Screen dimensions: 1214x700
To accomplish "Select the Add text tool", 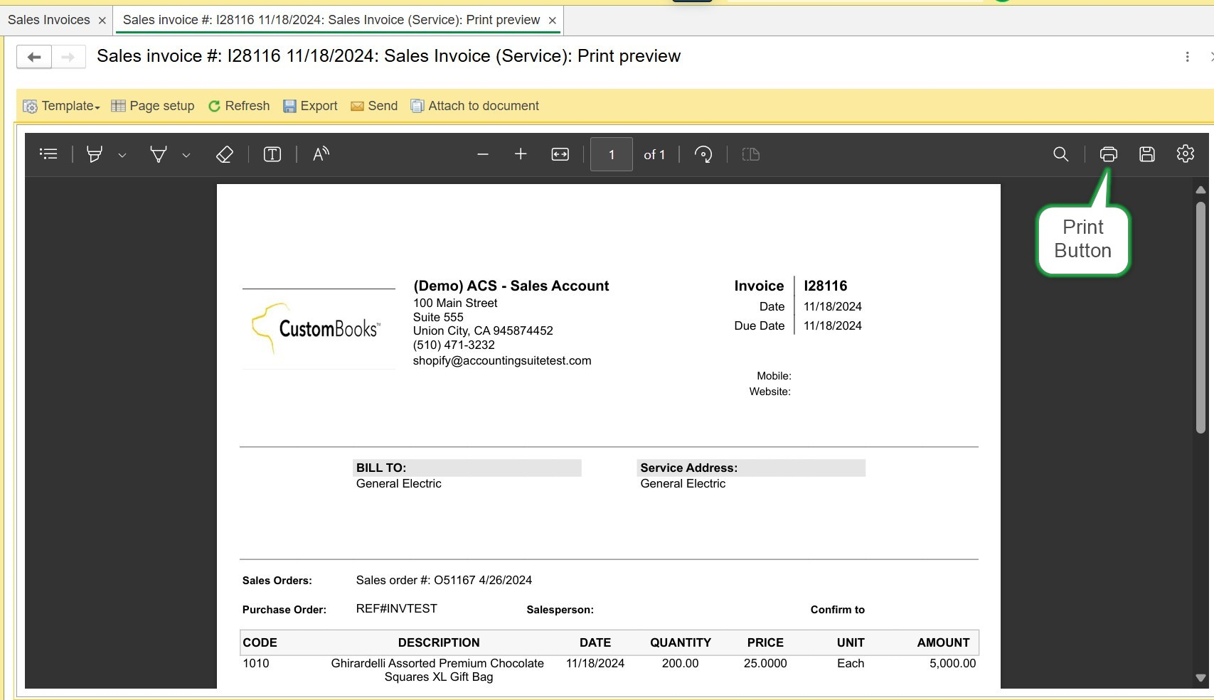I will click(x=272, y=154).
